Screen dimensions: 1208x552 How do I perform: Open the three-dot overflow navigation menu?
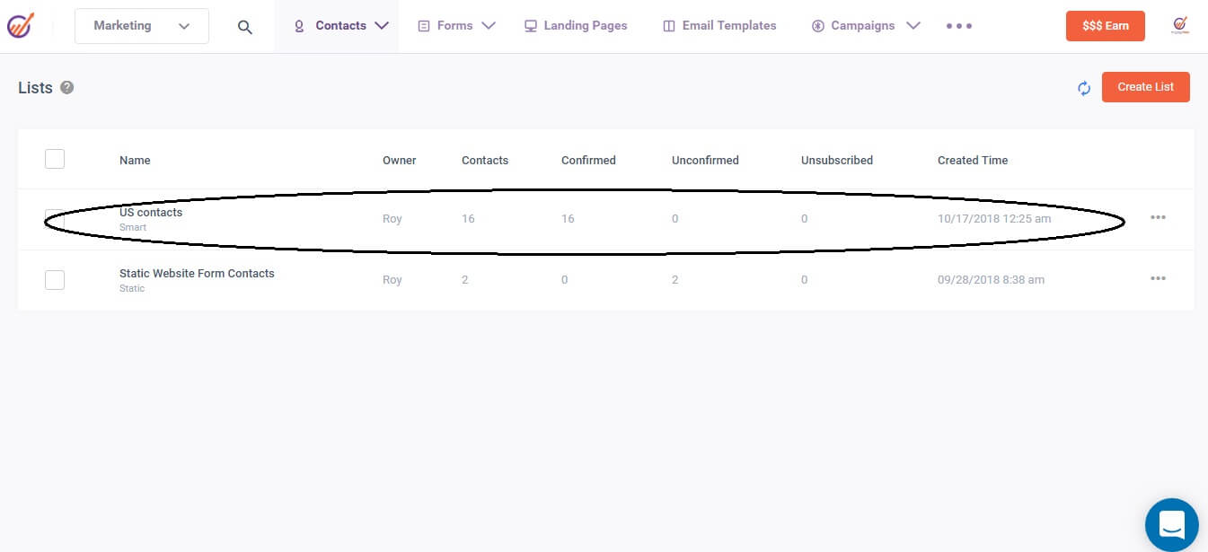click(958, 26)
